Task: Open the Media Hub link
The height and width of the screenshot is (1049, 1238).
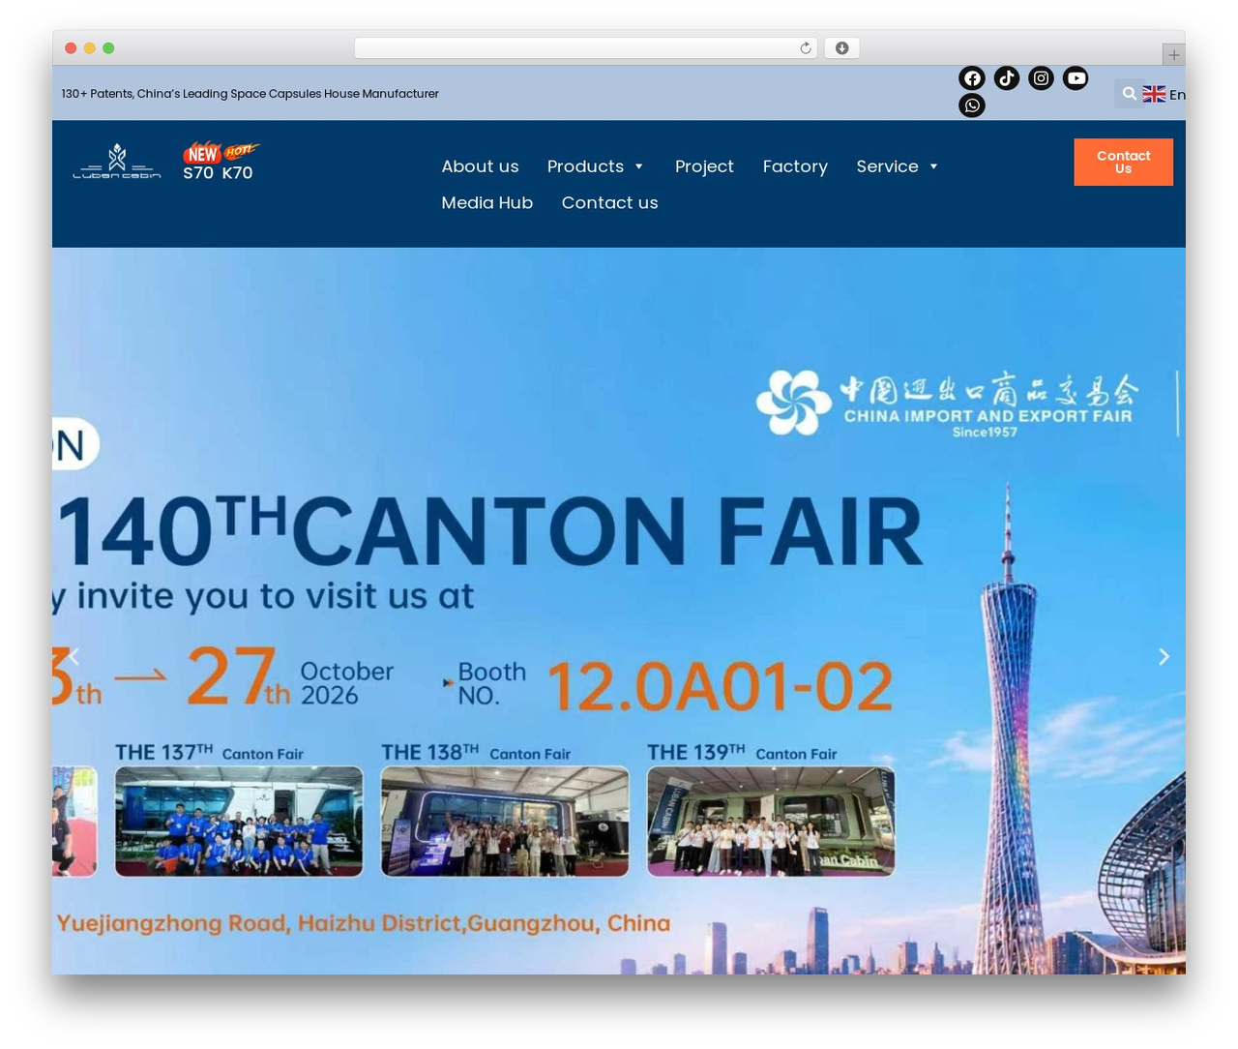Action: coord(486,202)
